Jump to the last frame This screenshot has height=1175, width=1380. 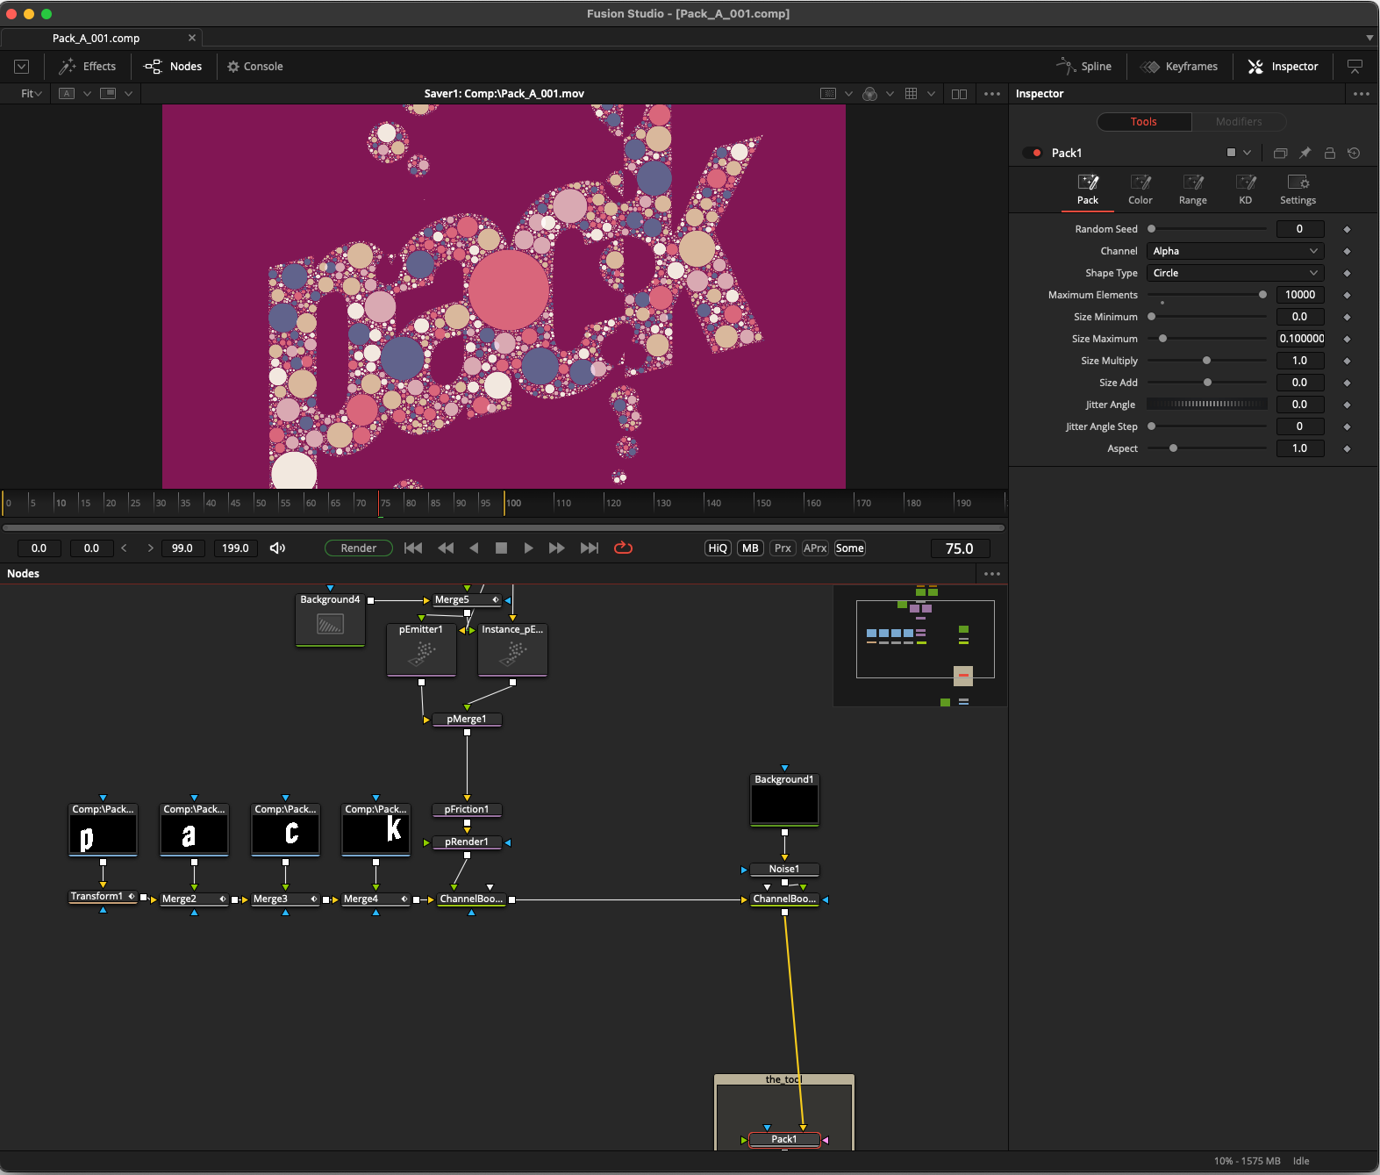point(590,548)
